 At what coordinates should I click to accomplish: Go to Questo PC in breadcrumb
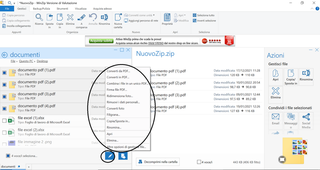(26, 61)
